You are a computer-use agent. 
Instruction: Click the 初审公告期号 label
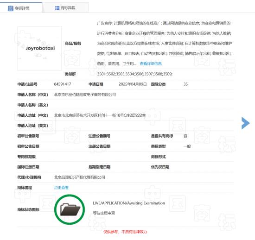[x=28, y=136]
